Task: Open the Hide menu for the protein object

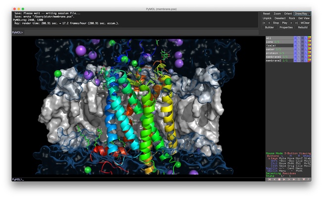Action: [x=302, y=53]
